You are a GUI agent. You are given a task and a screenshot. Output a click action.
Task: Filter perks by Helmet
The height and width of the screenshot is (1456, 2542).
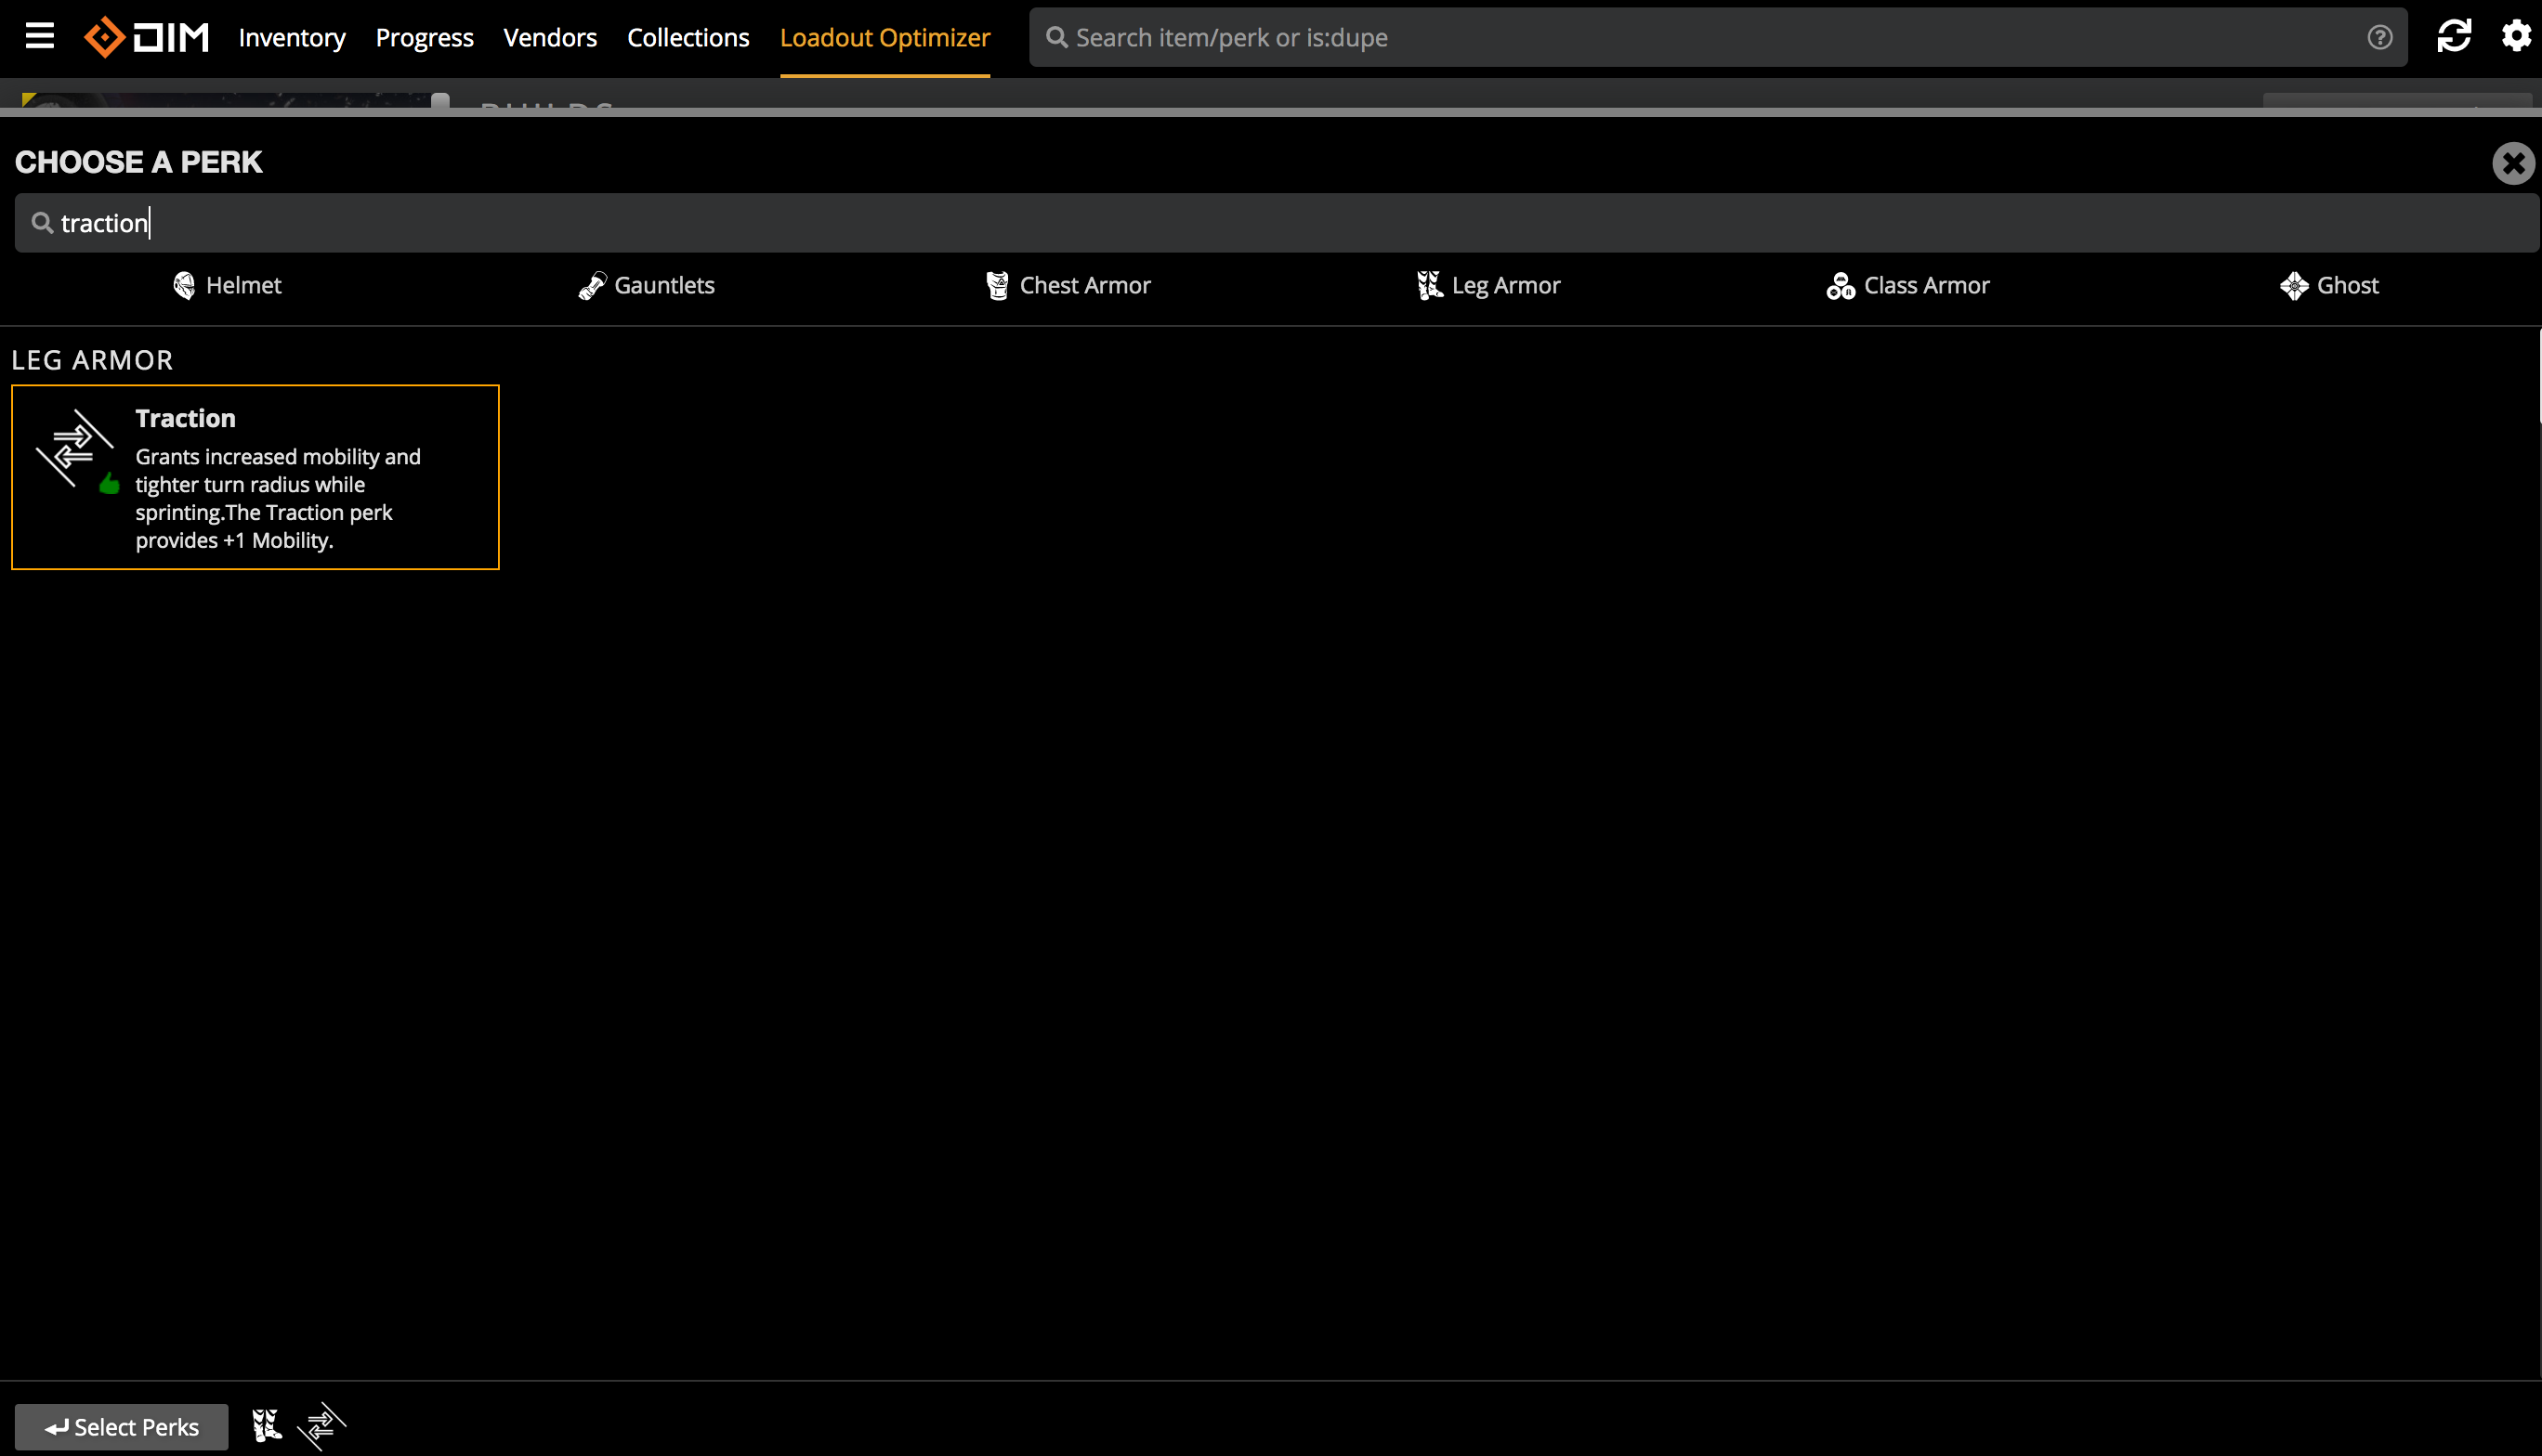point(227,285)
